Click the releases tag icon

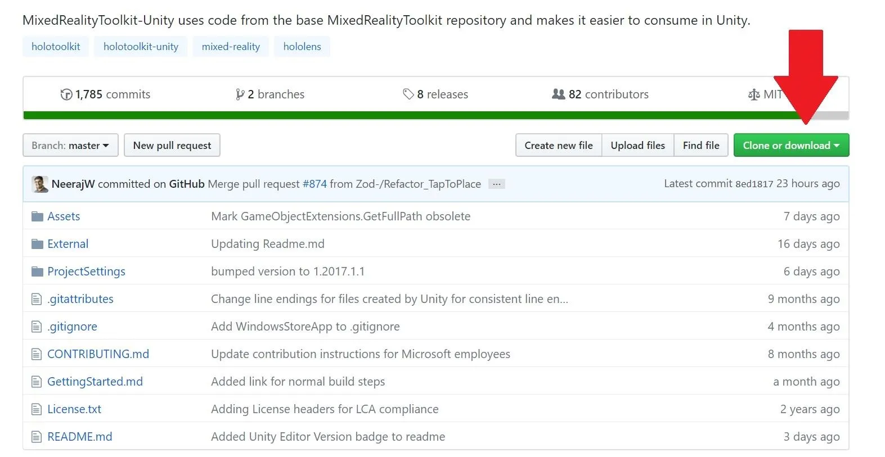408,94
